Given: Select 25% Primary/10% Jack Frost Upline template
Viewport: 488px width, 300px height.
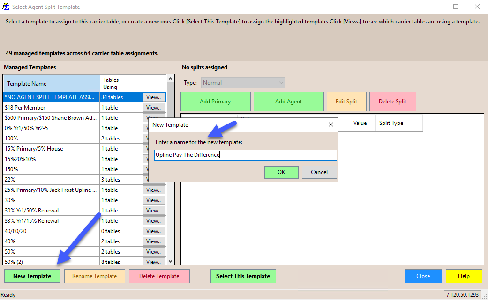Looking at the screenshot, I should point(51,190).
